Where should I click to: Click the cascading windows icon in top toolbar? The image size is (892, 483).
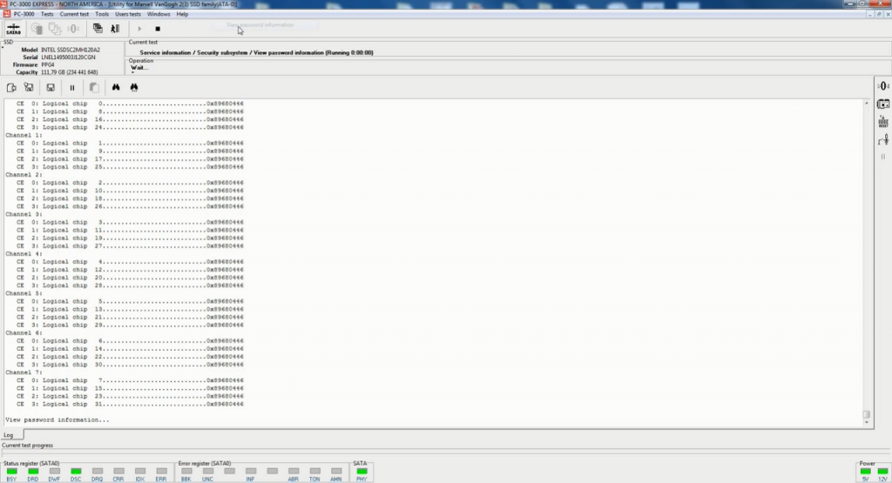pyautogui.click(x=98, y=29)
